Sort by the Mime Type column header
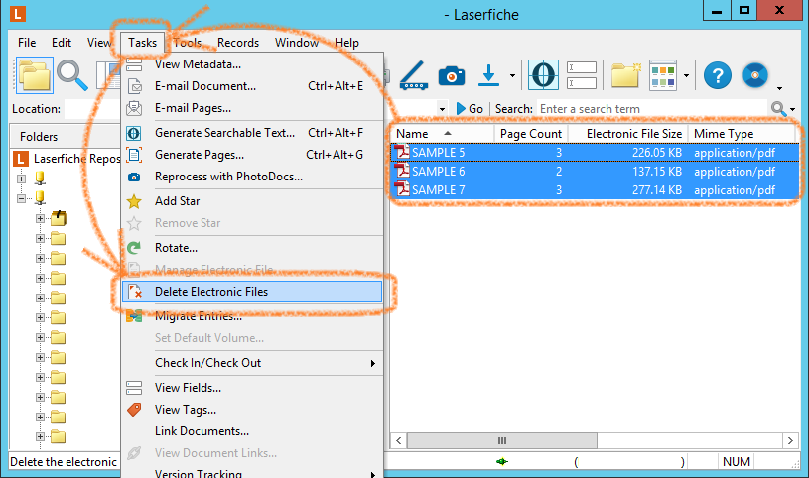 coord(742,134)
